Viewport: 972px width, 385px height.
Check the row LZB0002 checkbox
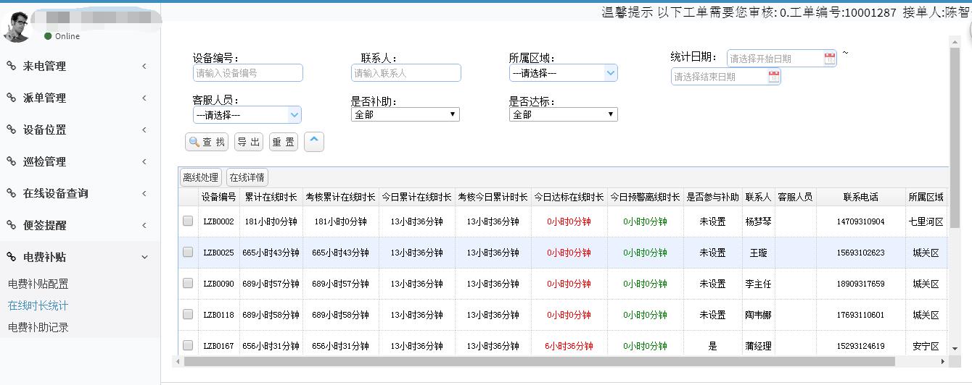(x=188, y=221)
